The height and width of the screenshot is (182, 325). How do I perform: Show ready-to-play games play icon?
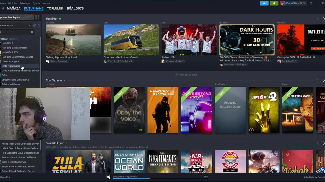[39, 25]
